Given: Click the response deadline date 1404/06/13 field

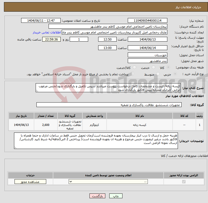Looking at the screenshot, I should (x=147, y=39).
